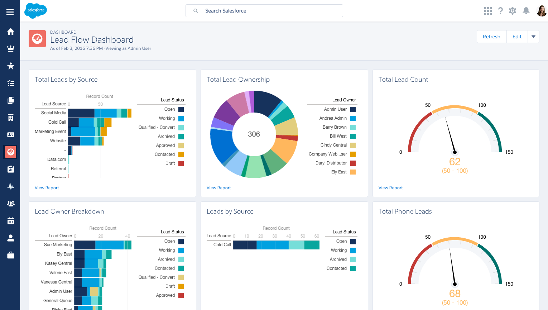Open the Groups icon in the sidebar
Image resolution: width=548 pixels, height=310 pixels.
tap(10, 203)
